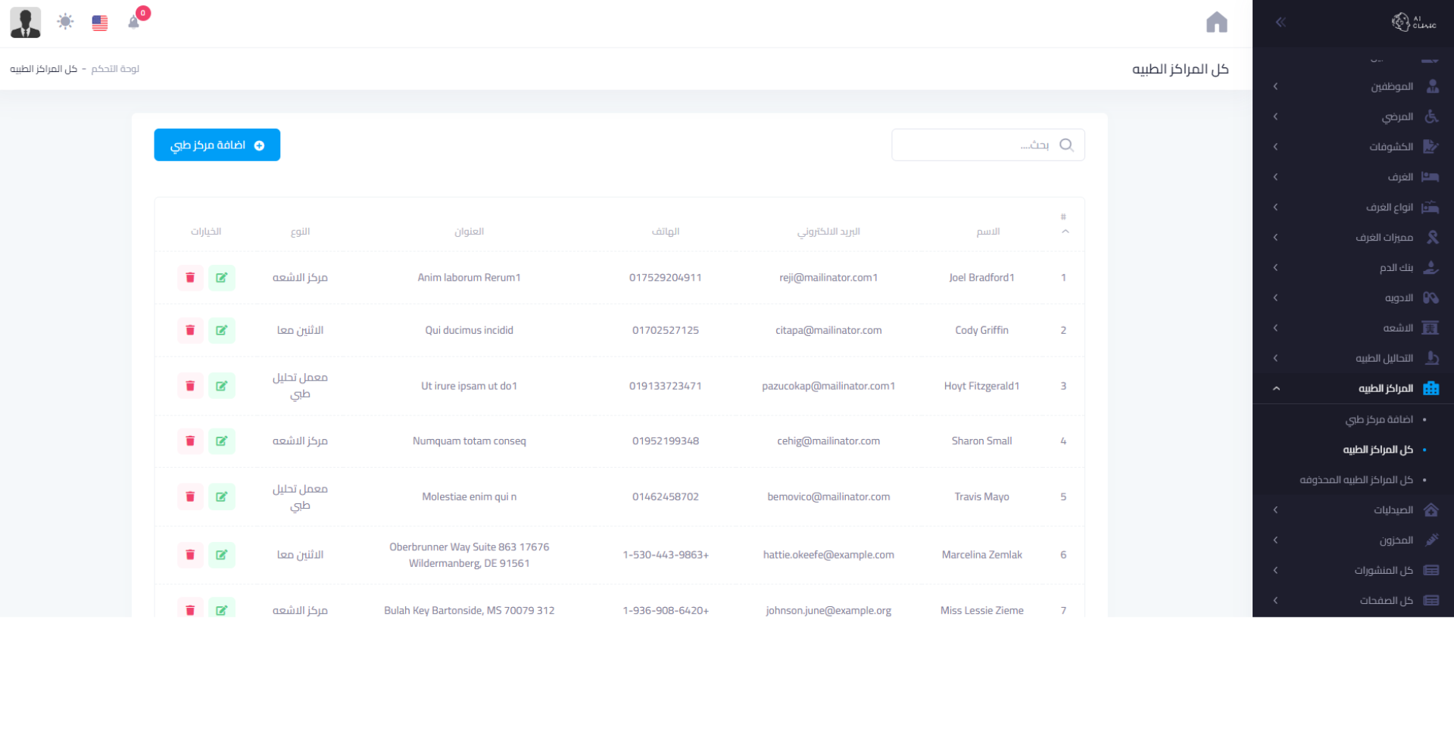Follow the لوحة التحكم breadcrumb link
This screenshot has height=741, width=1454.
tap(115, 69)
